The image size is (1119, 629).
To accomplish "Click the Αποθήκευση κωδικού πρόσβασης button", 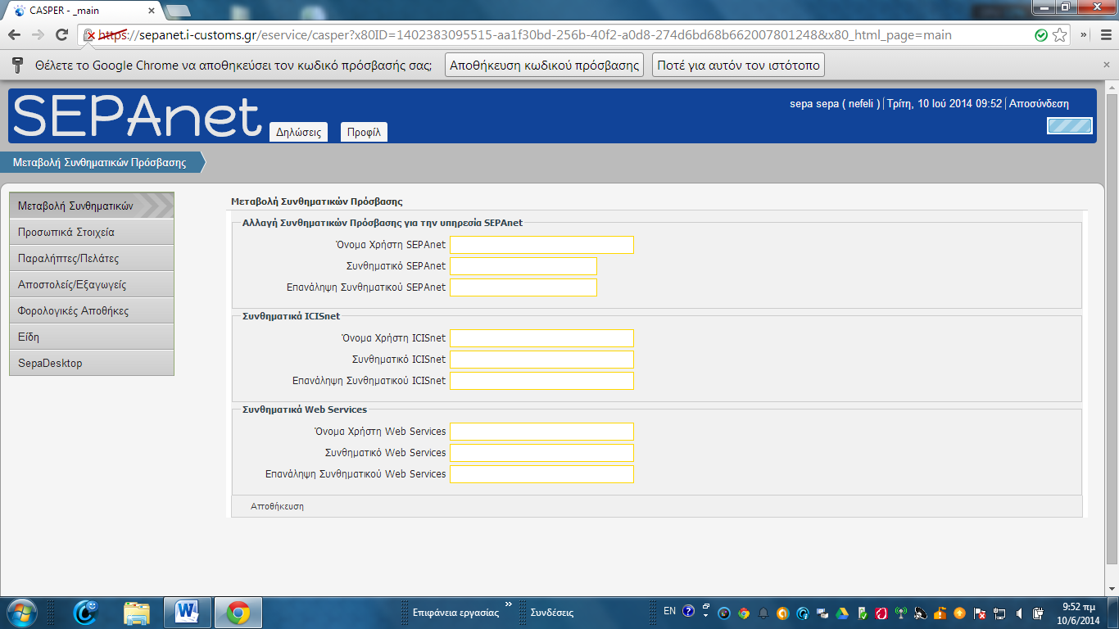I will coord(544,65).
